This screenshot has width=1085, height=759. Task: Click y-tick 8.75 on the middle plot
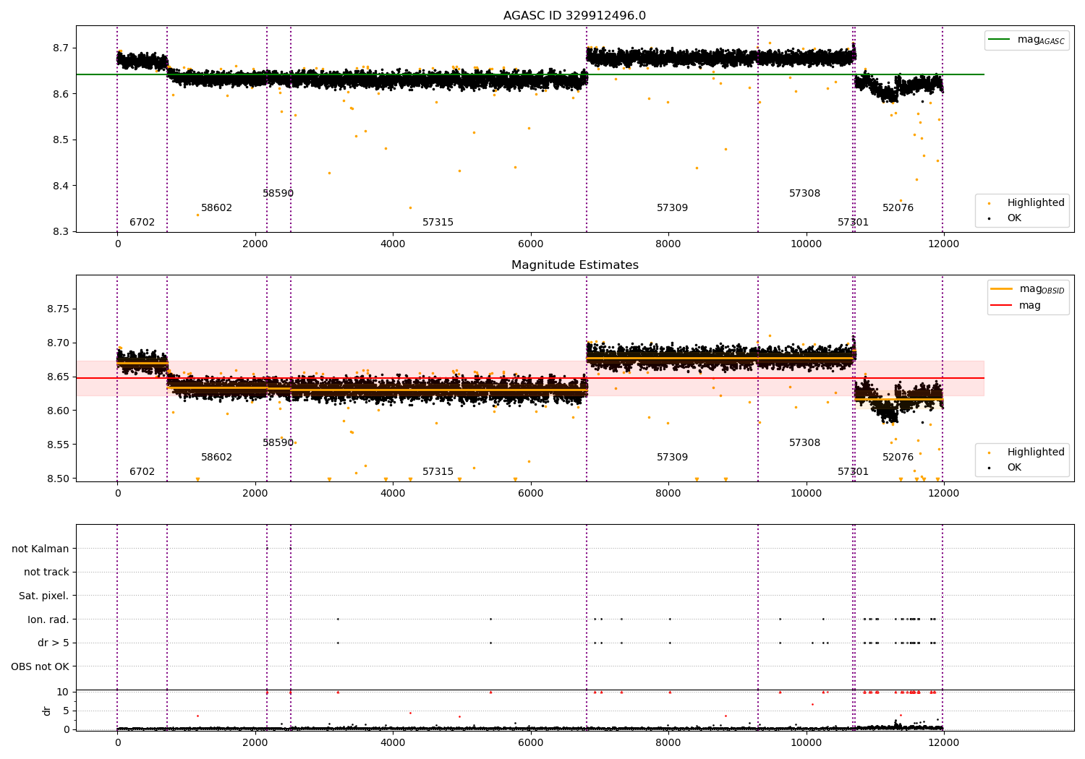(58, 309)
